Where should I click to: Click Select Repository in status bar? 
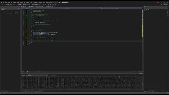coord(161,93)
